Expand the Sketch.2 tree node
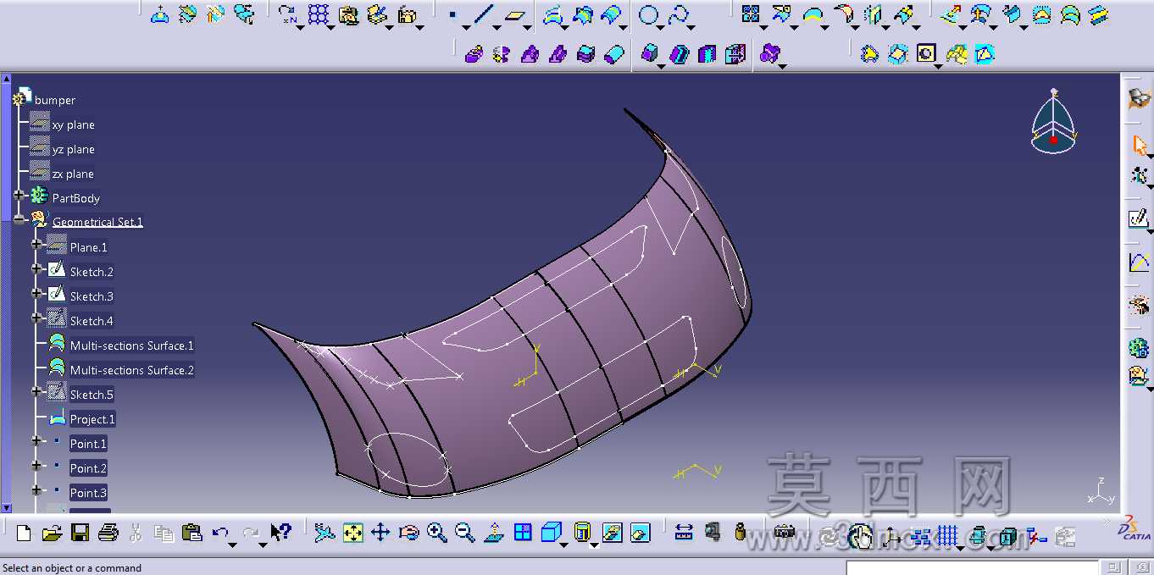This screenshot has width=1154, height=575. (x=36, y=270)
